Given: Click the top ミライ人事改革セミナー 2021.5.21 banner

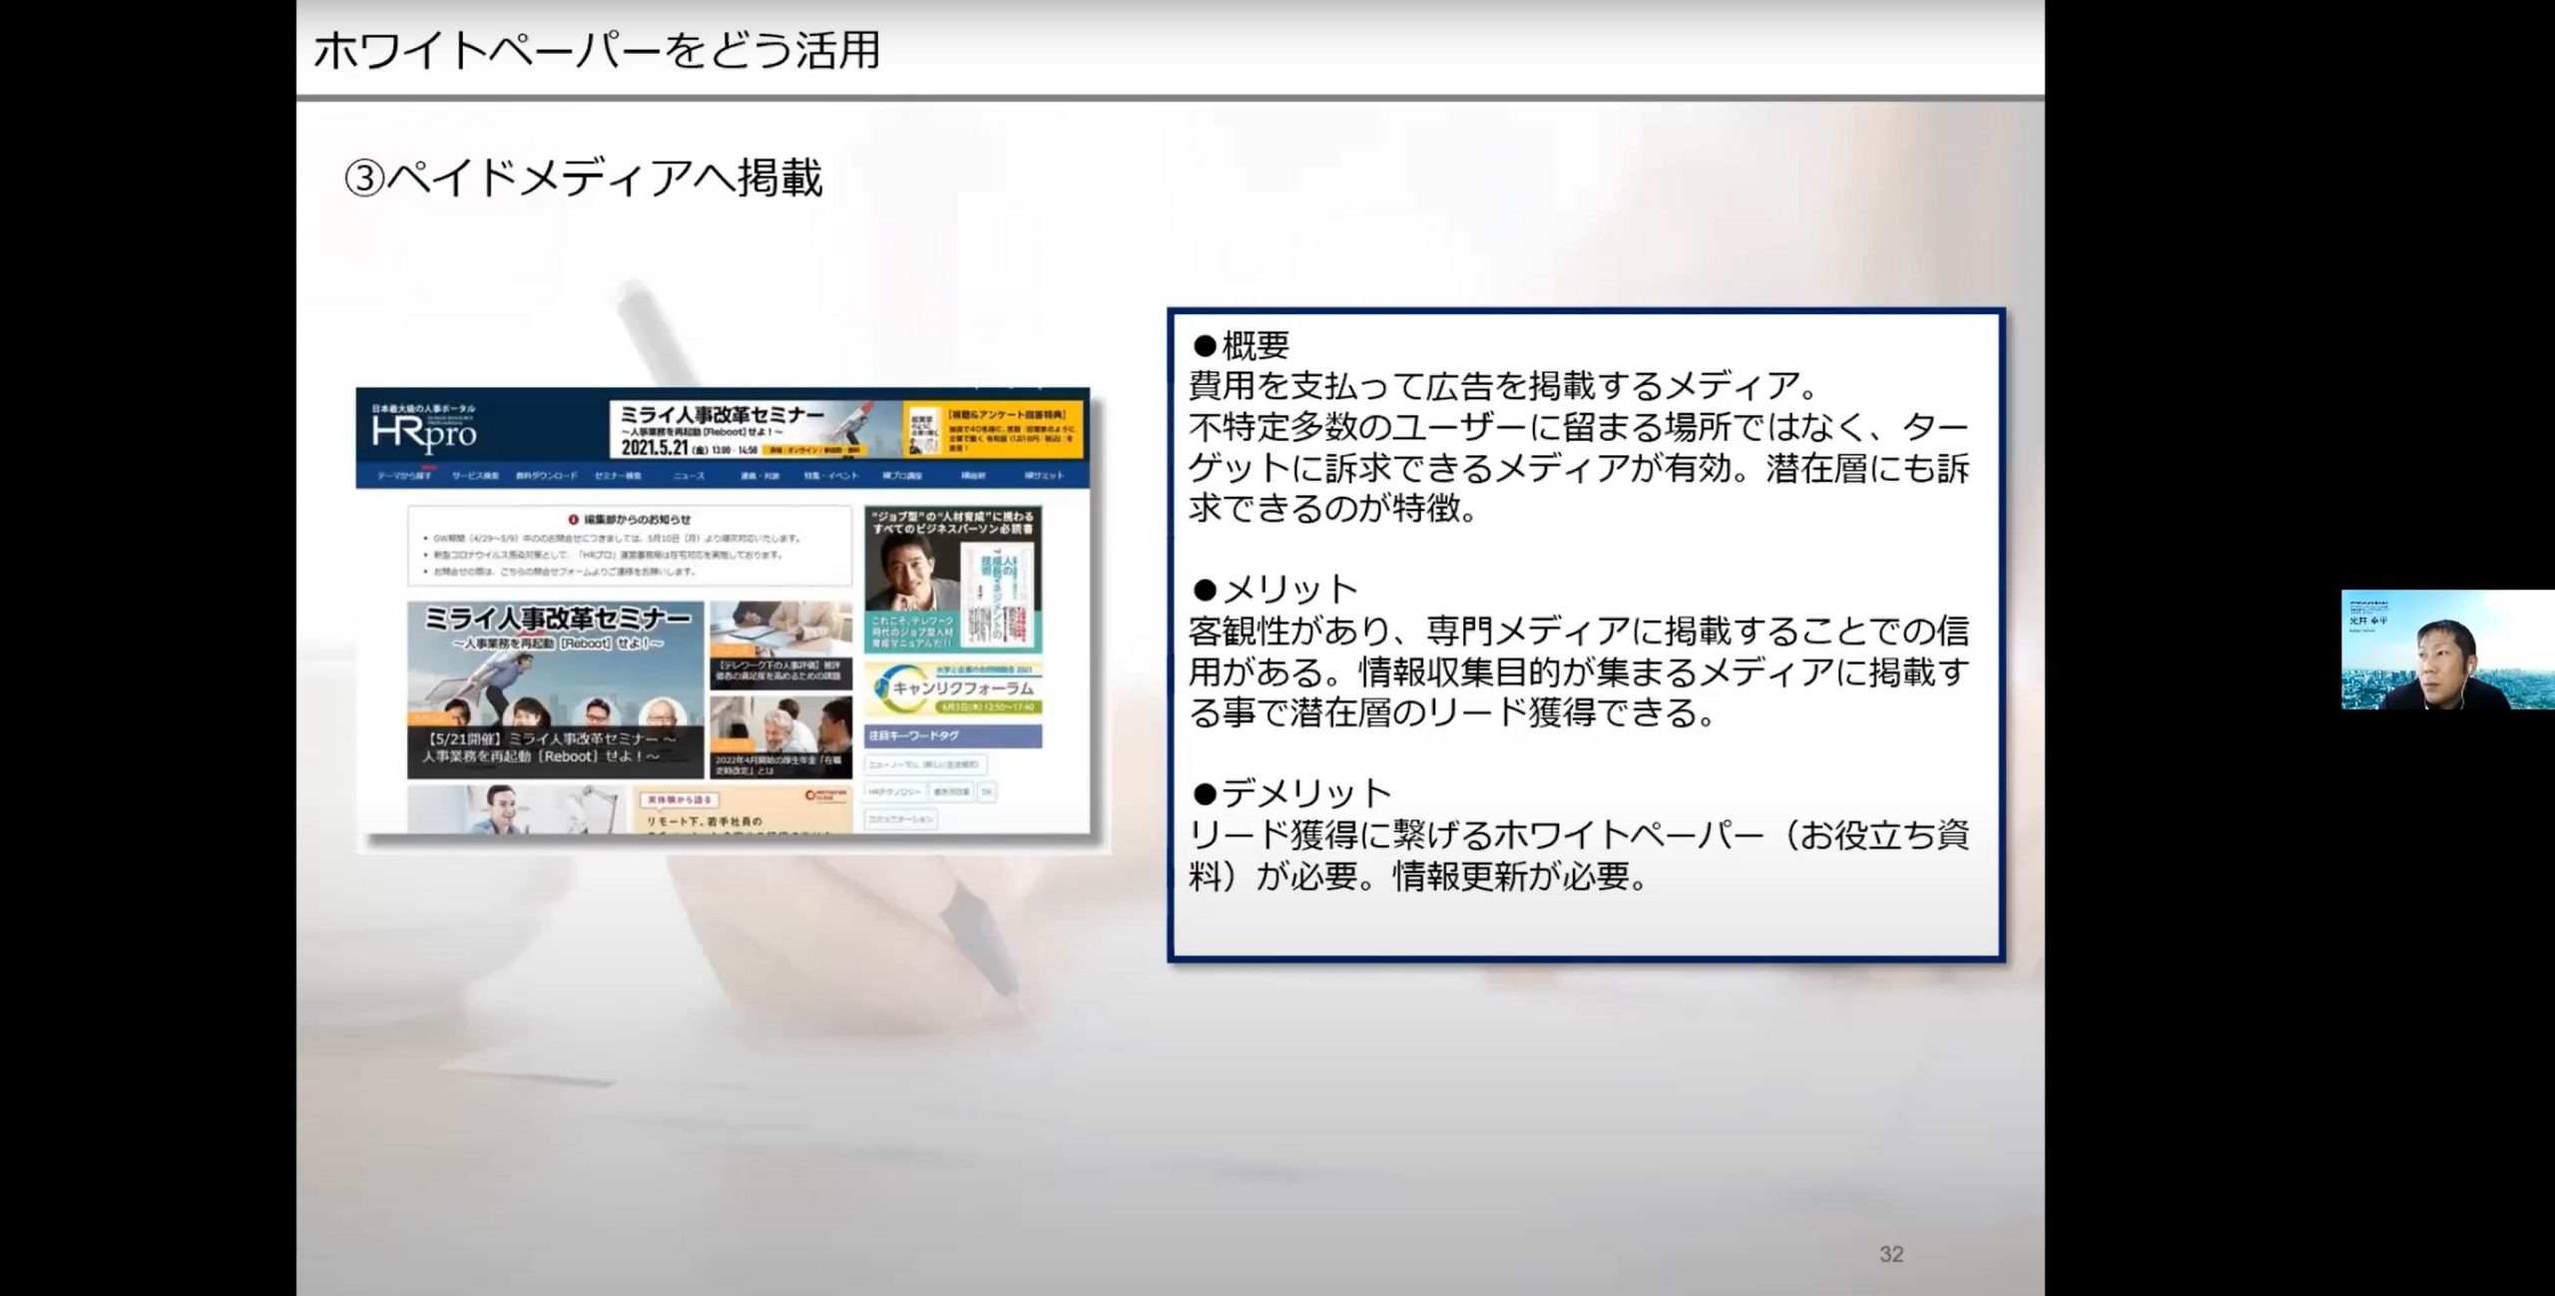Looking at the screenshot, I should click(x=756, y=430).
